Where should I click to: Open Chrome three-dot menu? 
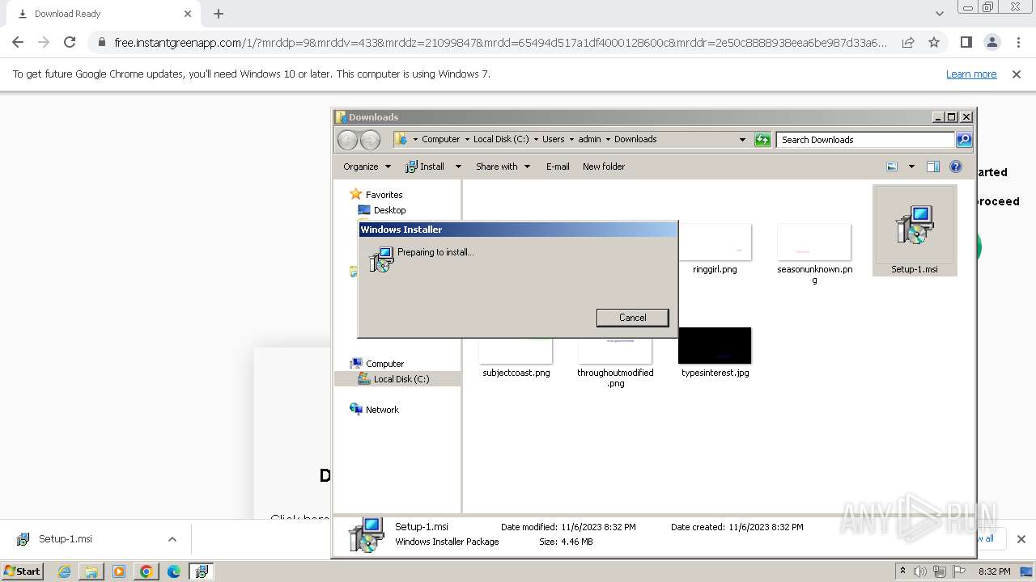coord(1018,42)
